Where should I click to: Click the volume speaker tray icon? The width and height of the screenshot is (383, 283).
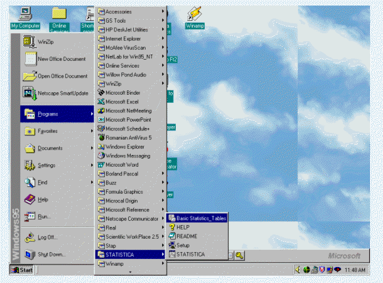(298, 270)
